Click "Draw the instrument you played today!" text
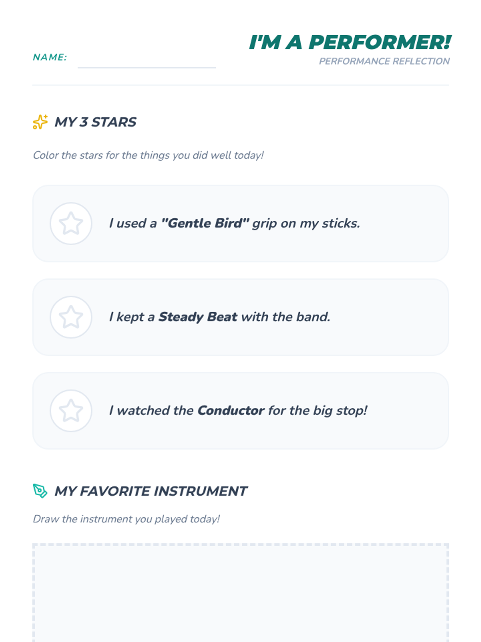 point(126,519)
